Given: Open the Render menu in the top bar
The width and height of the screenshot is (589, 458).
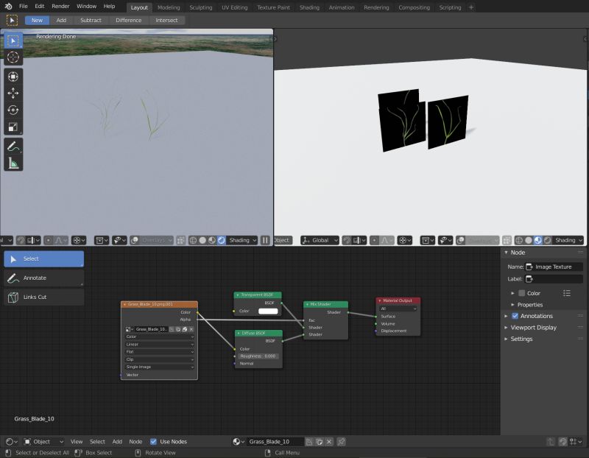Looking at the screenshot, I should [x=60, y=6].
